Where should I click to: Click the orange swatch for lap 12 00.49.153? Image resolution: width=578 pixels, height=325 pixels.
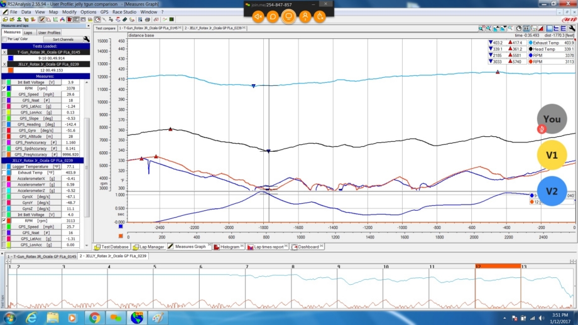(10, 70)
